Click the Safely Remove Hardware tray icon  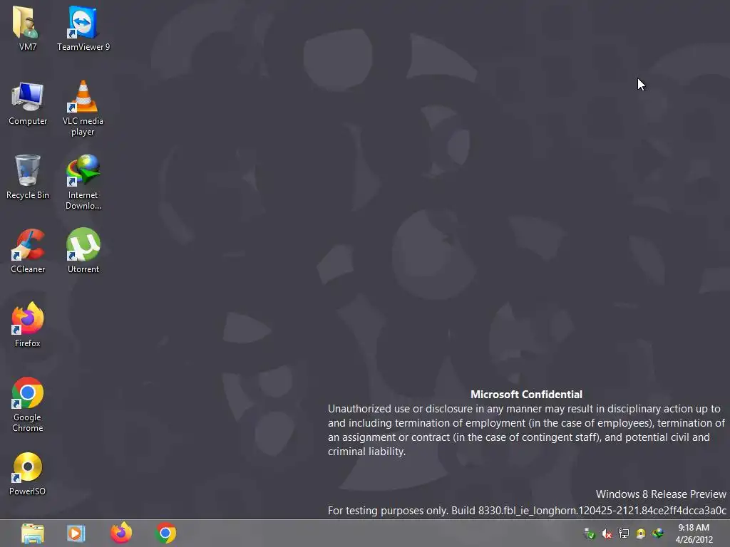click(x=590, y=533)
